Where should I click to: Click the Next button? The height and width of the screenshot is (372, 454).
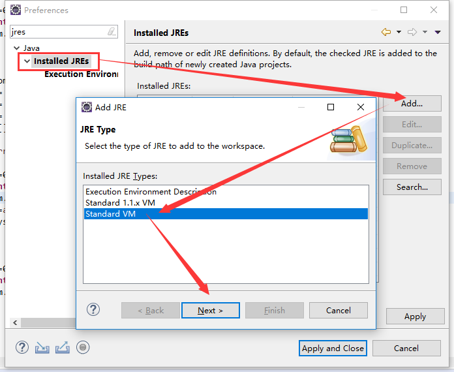211,310
